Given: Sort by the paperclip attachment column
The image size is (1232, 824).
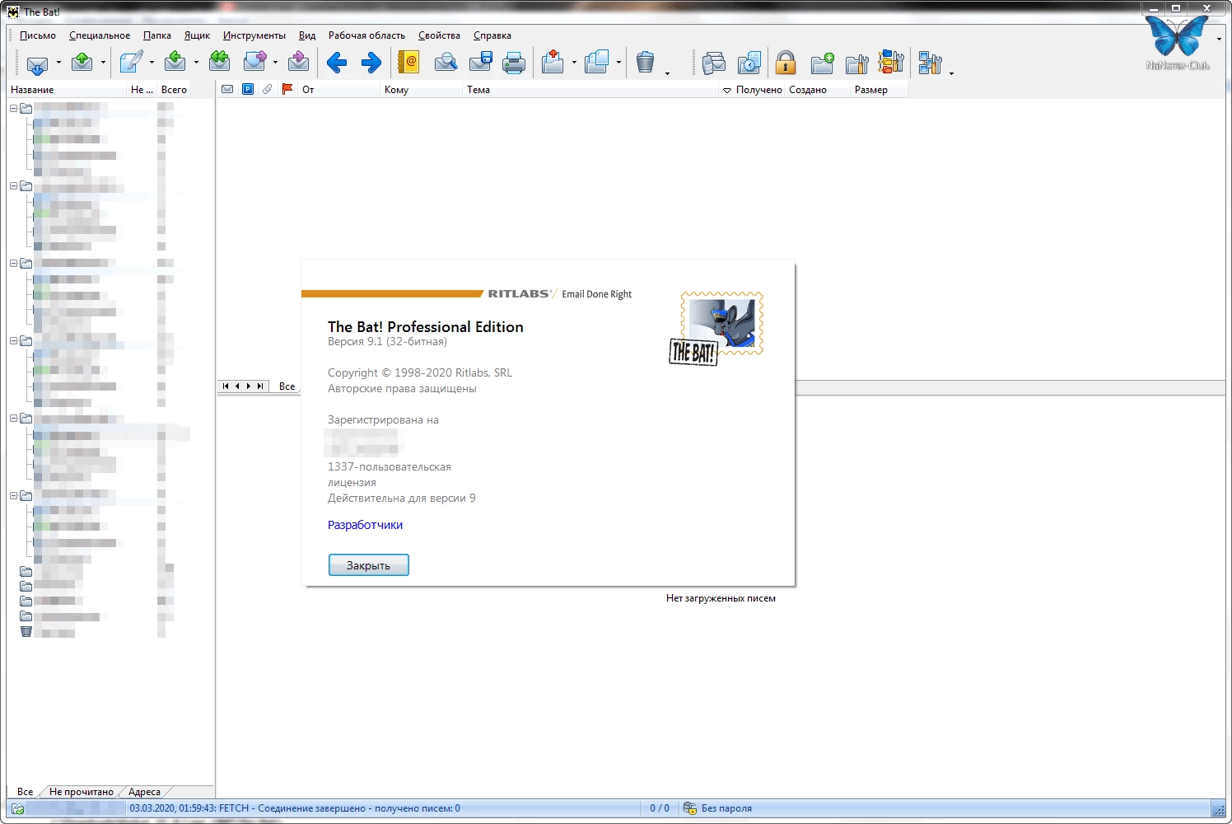Looking at the screenshot, I should click(267, 89).
